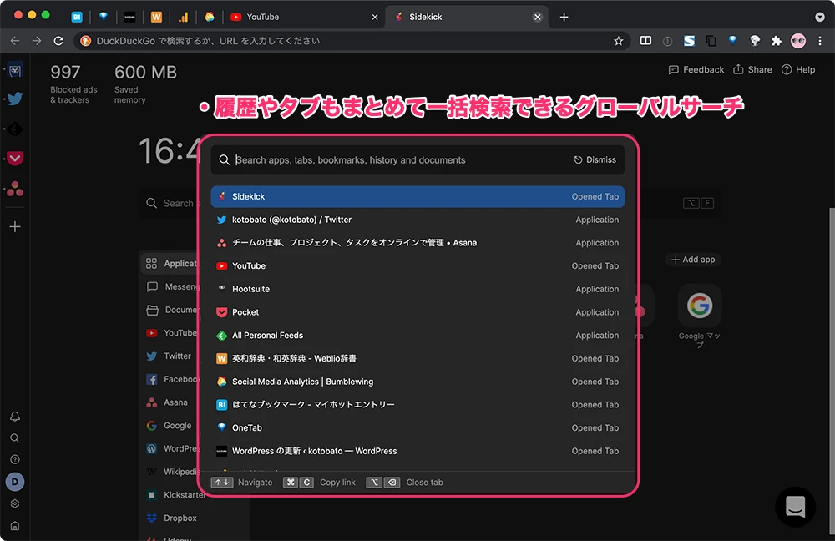Open help question mark in sidebar

15,459
